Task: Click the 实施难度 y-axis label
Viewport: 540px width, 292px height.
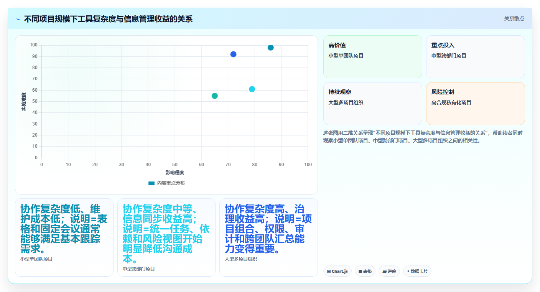Action: point(24,102)
